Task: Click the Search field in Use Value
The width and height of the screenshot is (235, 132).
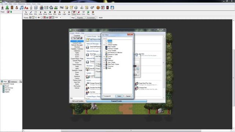Action: point(117,38)
